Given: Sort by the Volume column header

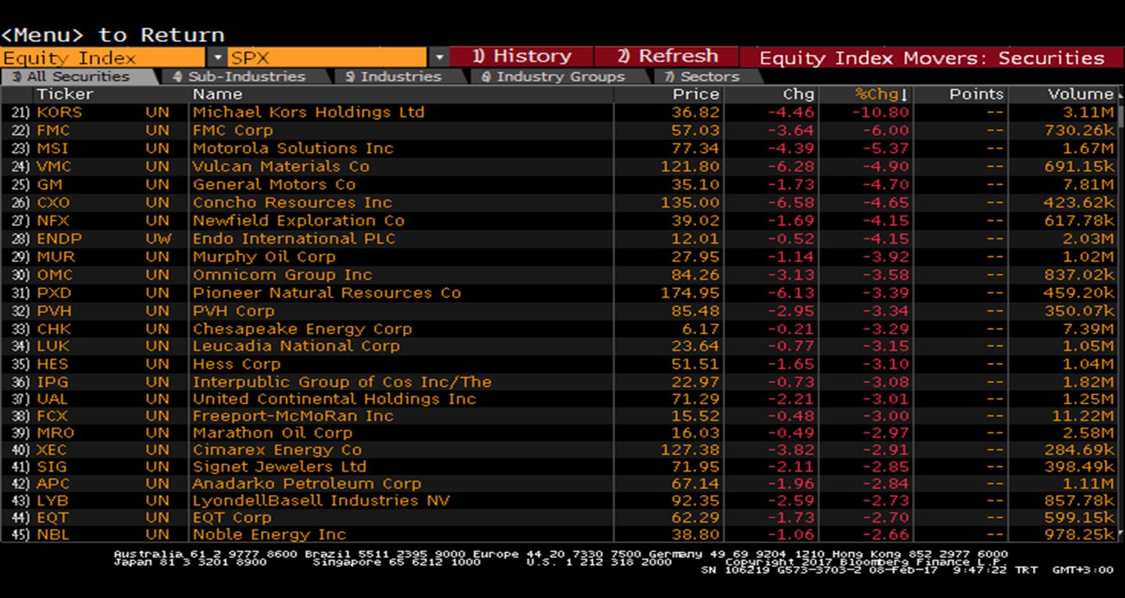Looking at the screenshot, I should coord(1081,95).
